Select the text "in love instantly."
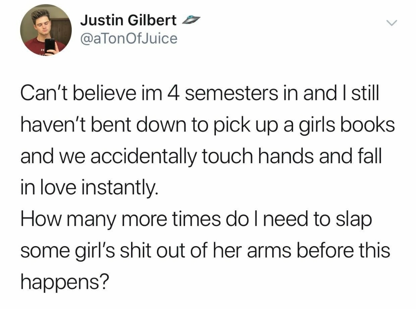 click(89, 188)
